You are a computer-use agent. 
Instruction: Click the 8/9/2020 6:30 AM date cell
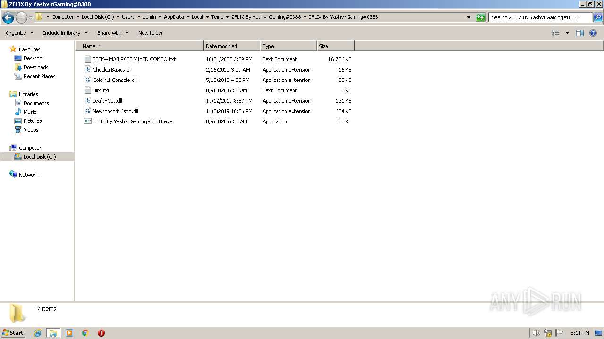(226, 121)
